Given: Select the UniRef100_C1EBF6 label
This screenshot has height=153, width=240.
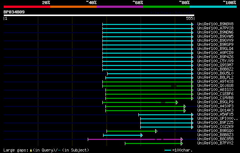Looking at the screenshot, I should coord(215,94).
